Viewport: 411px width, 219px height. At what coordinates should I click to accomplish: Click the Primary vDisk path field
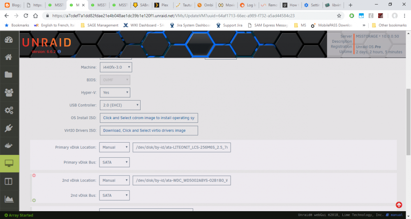point(182,147)
